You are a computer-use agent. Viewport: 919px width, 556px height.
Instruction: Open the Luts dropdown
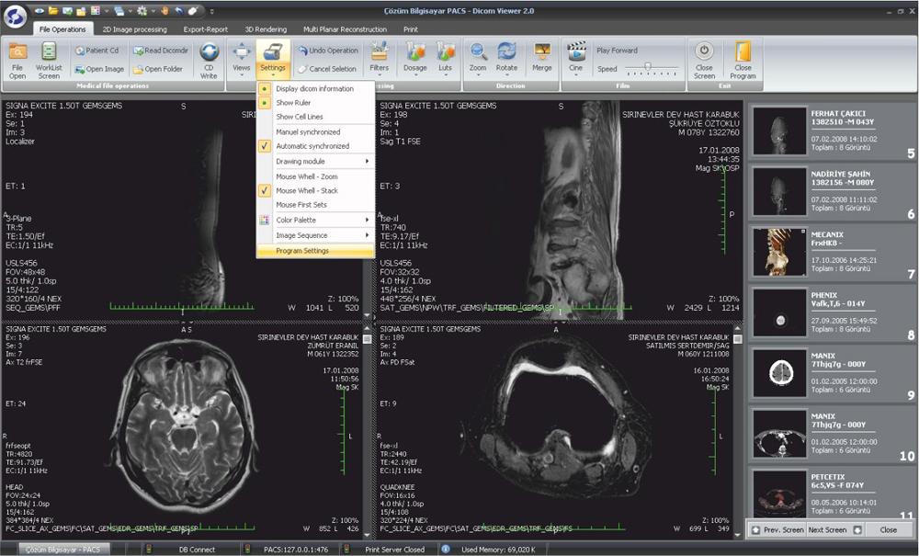coord(446,60)
